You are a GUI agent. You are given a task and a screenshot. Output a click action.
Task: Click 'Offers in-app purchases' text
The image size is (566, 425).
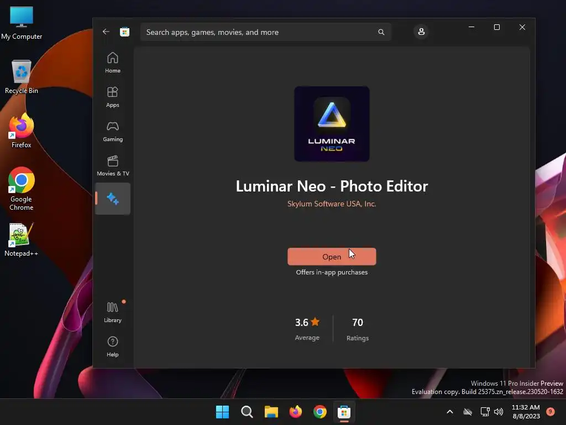pos(332,272)
